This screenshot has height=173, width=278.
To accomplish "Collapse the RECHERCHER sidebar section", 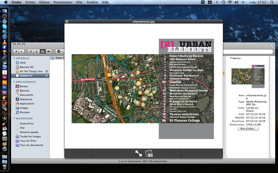I will click(14, 118).
